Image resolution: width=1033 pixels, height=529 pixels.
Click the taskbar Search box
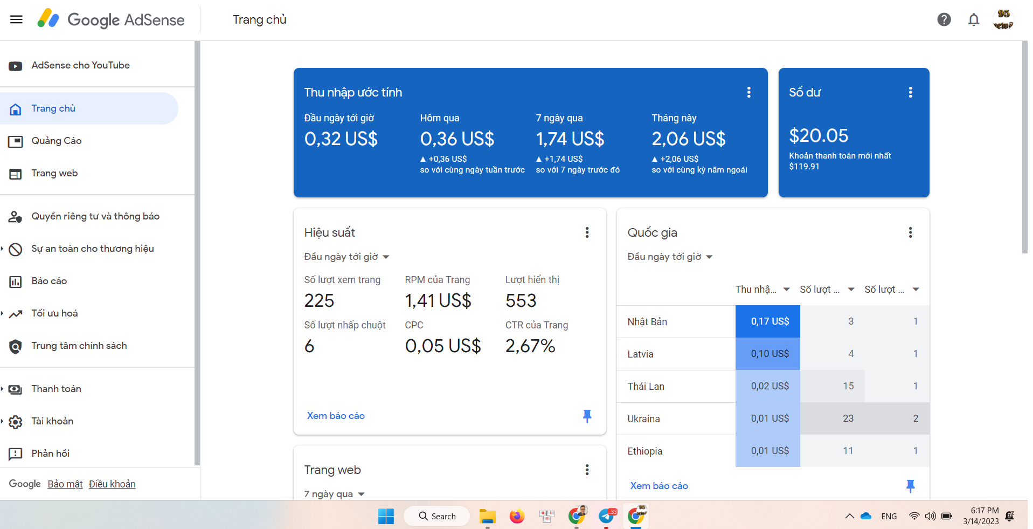tap(437, 516)
